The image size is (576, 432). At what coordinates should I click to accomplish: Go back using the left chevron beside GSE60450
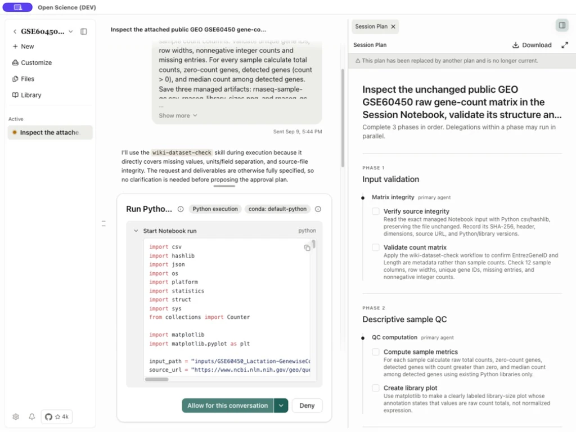coord(15,31)
